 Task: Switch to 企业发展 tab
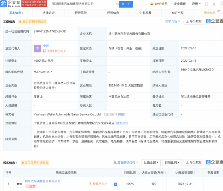click(x=145, y=13)
